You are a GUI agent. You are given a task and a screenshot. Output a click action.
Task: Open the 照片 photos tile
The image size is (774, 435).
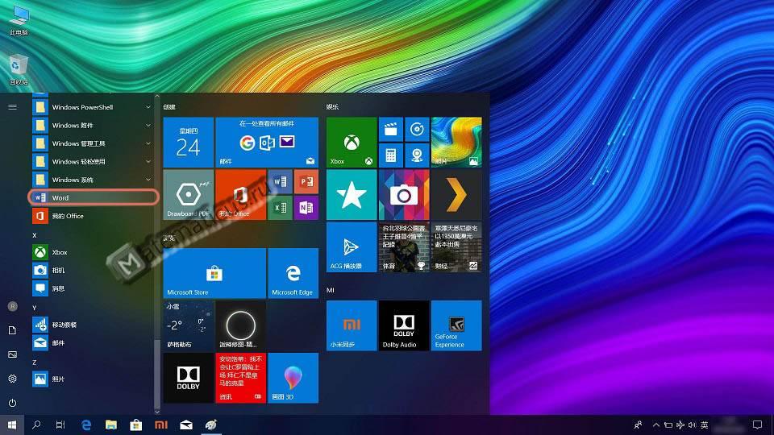coord(456,143)
